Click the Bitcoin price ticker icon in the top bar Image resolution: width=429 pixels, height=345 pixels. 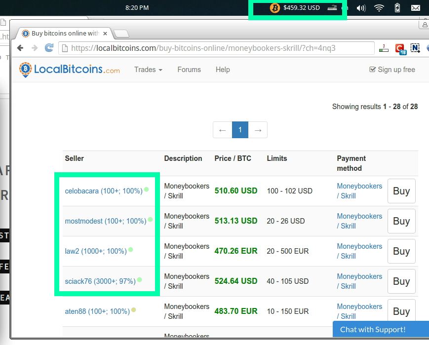(274, 8)
